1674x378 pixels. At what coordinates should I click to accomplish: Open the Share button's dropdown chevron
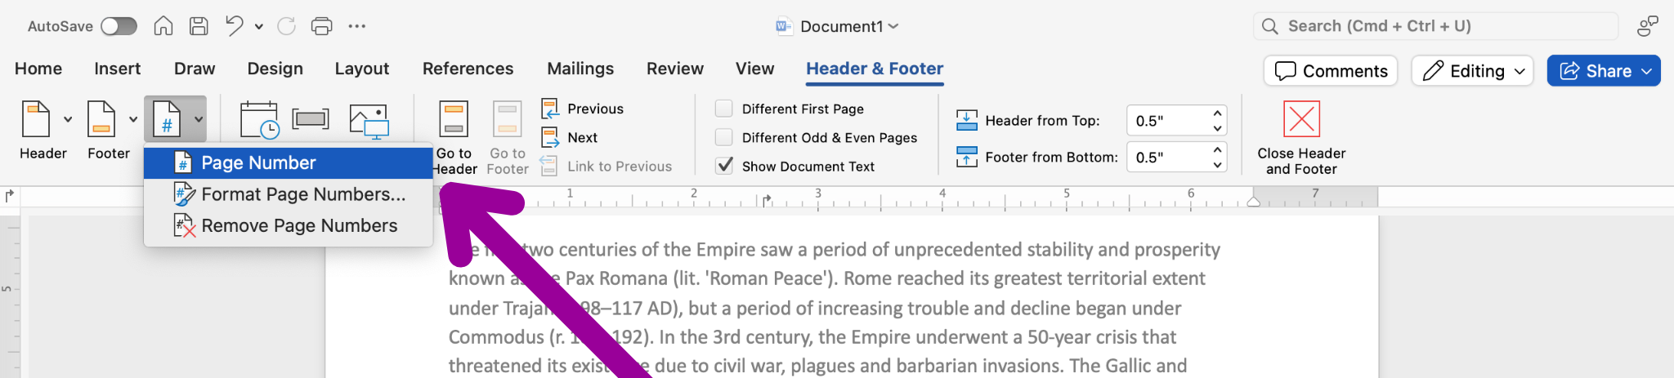click(1647, 71)
